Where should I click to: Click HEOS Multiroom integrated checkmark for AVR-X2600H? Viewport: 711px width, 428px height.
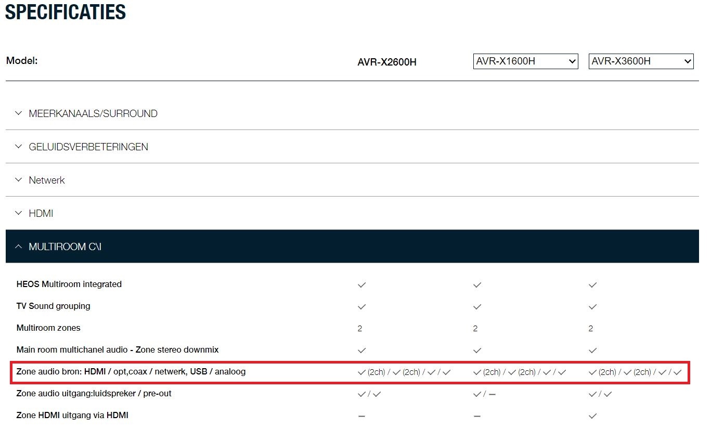[x=362, y=285]
